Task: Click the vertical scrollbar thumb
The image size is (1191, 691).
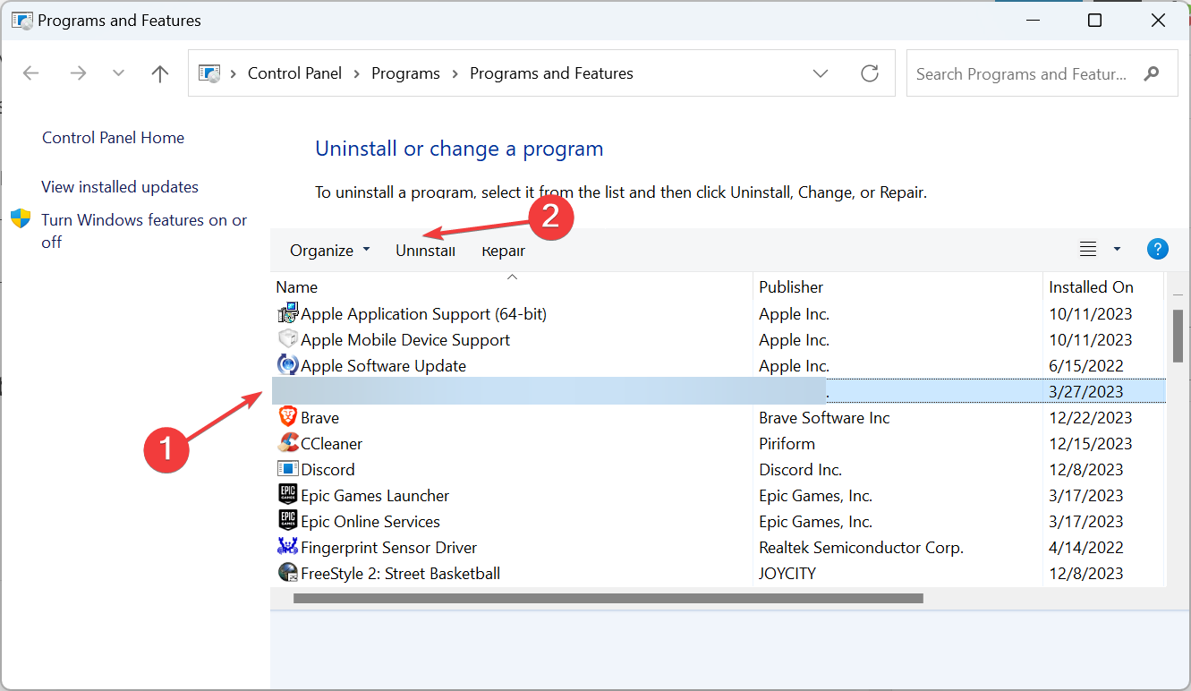Action: tap(1178, 337)
